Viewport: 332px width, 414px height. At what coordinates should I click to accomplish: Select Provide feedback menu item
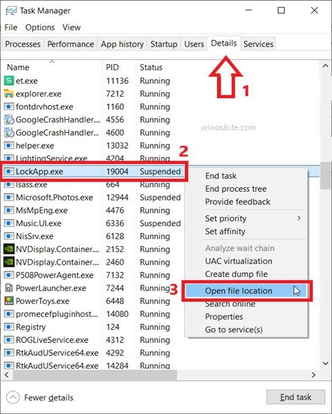(238, 201)
